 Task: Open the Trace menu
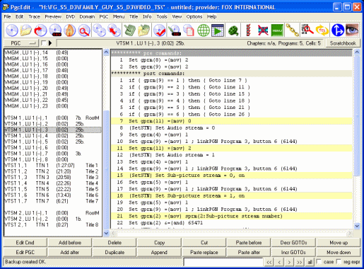pos(34,17)
